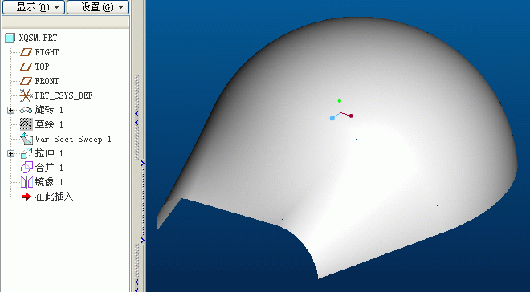530x292 pixels.
Task: Click the FRONT datum plane icon
Action: (26, 81)
